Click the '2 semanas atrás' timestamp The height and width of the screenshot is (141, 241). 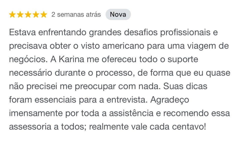[x=76, y=14]
